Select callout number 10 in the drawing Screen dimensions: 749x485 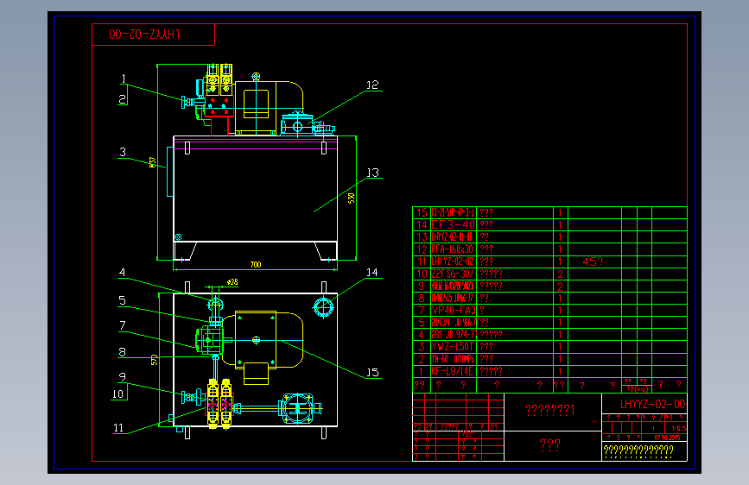point(118,394)
